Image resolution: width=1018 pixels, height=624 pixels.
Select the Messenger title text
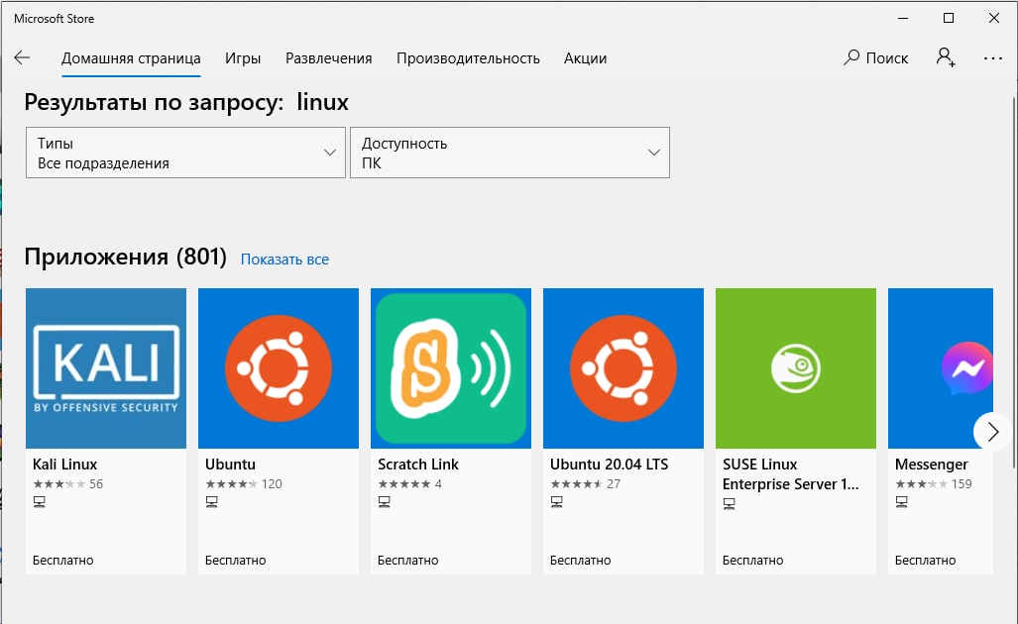tap(931, 465)
